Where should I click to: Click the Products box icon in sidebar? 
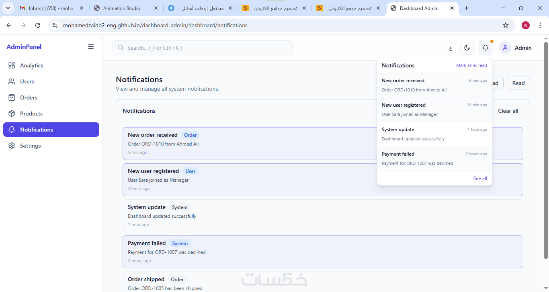[12, 114]
